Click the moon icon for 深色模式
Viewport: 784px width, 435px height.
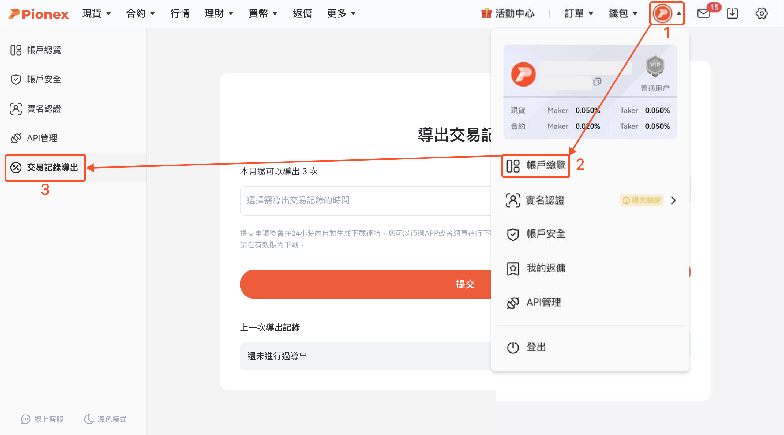89,419
